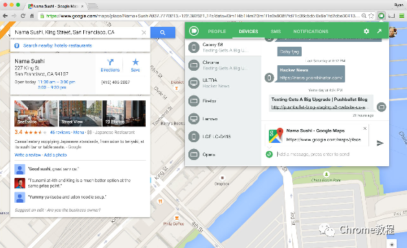Click Write a review link
Screen dimensions: 407x248
tap(27, 155)
